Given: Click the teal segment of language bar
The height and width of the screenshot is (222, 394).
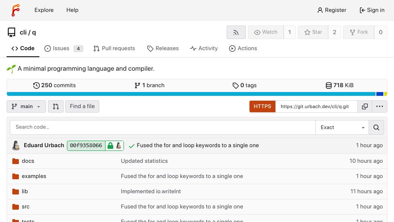Looking at the screenshot, I should (x=191, y=94).
